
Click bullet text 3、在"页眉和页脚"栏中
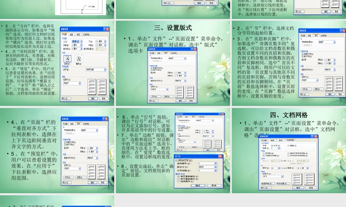266,67
